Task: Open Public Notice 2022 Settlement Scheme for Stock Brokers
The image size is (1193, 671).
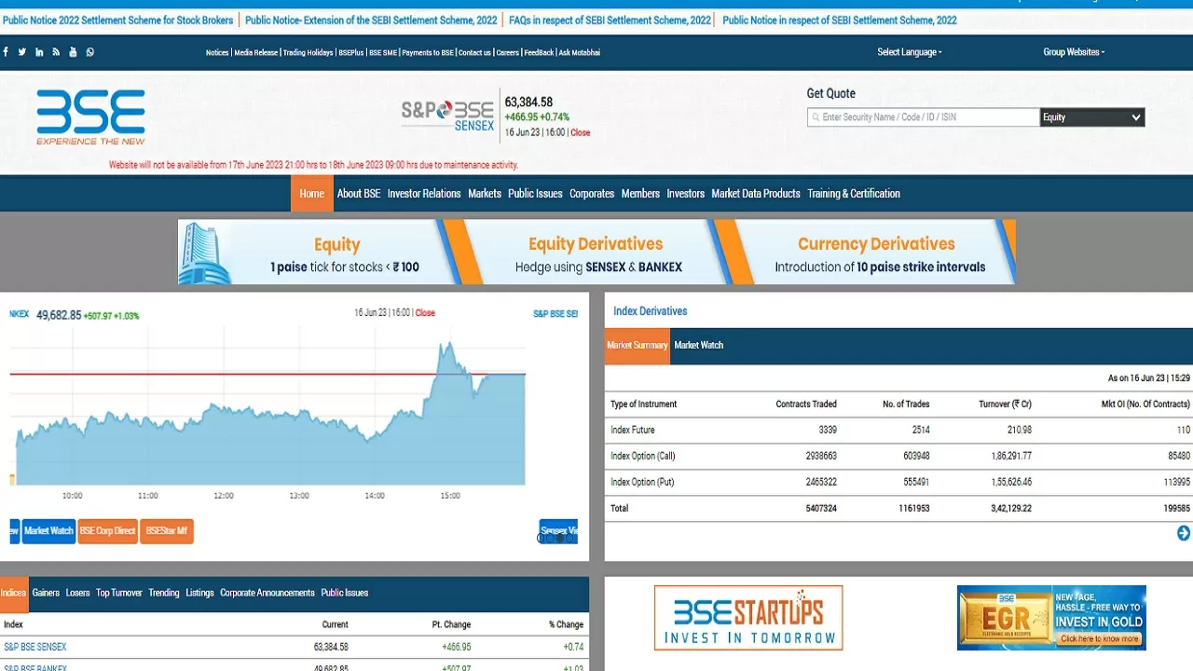Action: [x=118, y=21]
